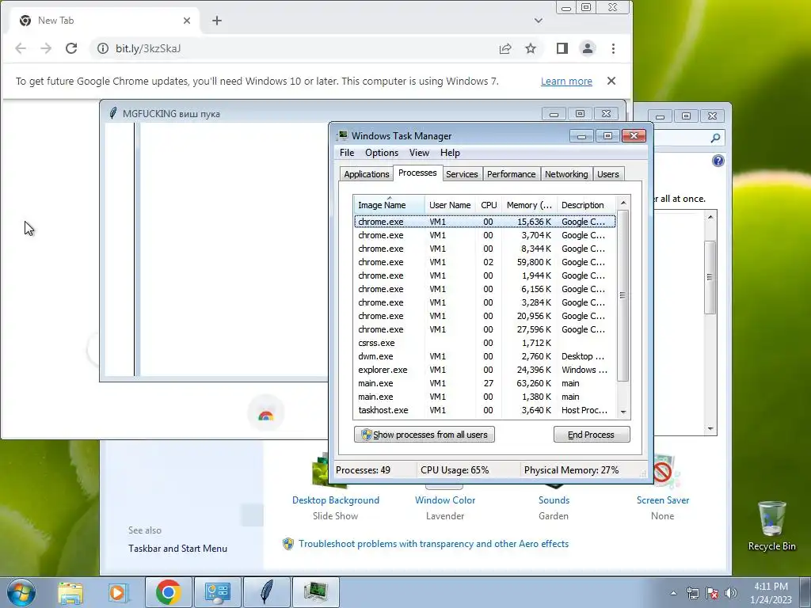Sort processes by Image Name column
The image size is (811, 608).
point(389,205)
